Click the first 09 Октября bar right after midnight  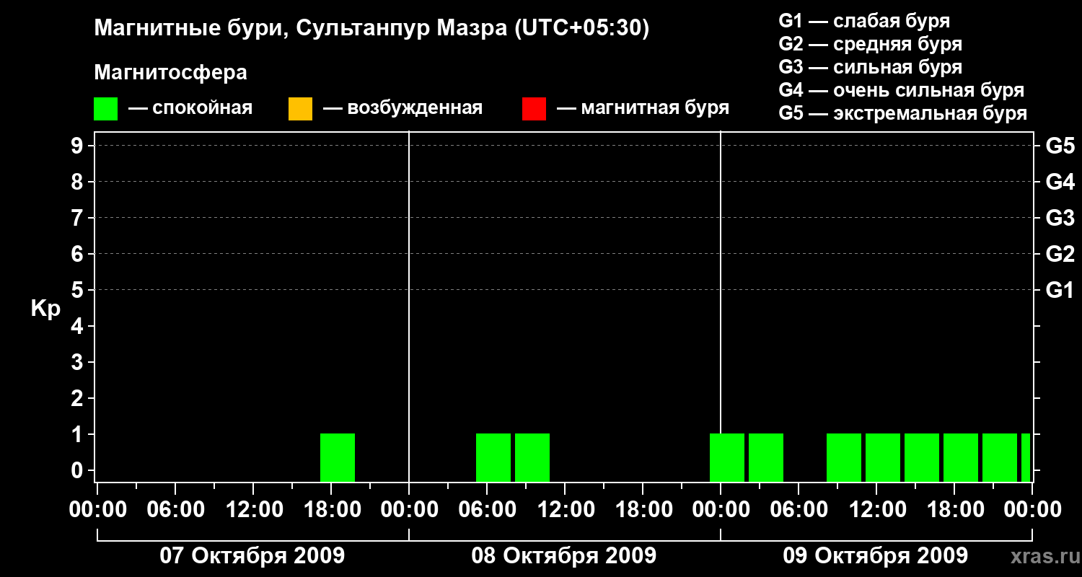tap(727, 457)
